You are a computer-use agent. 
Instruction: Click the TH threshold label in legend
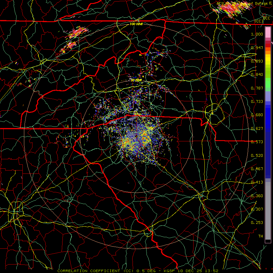coord(261,236)
